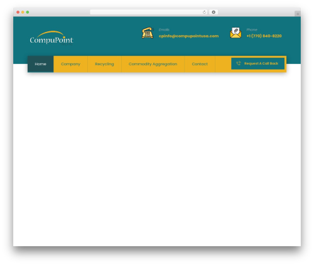
Task: Minimize the window with the yellow button
Action: click(x=23, y=12)
